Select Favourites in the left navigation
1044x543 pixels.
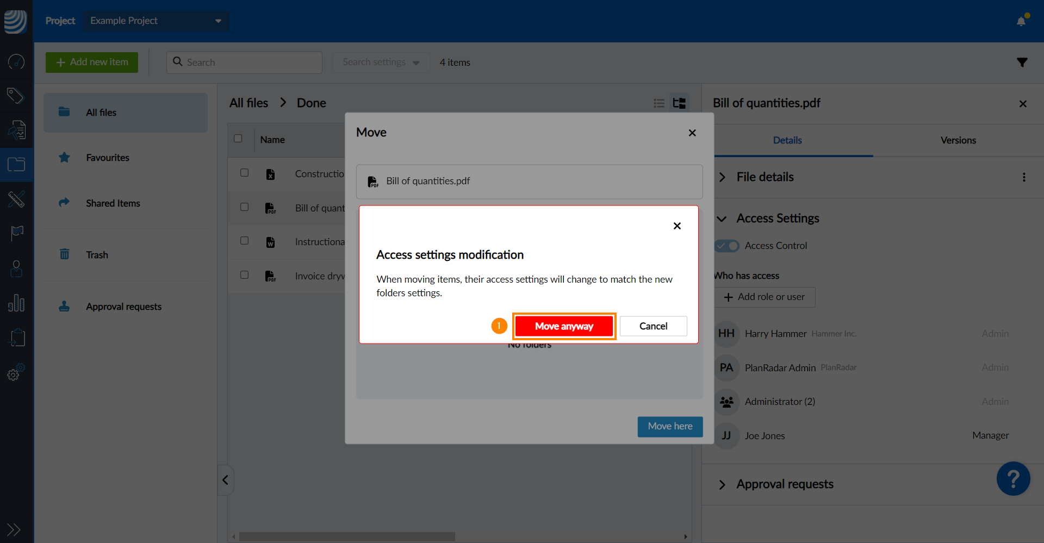point(108,158)
